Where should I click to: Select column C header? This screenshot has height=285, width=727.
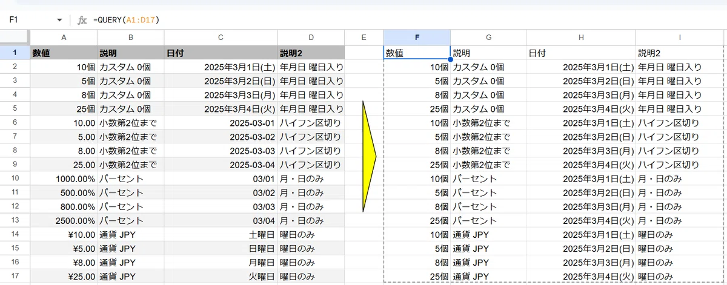(221, 38)
